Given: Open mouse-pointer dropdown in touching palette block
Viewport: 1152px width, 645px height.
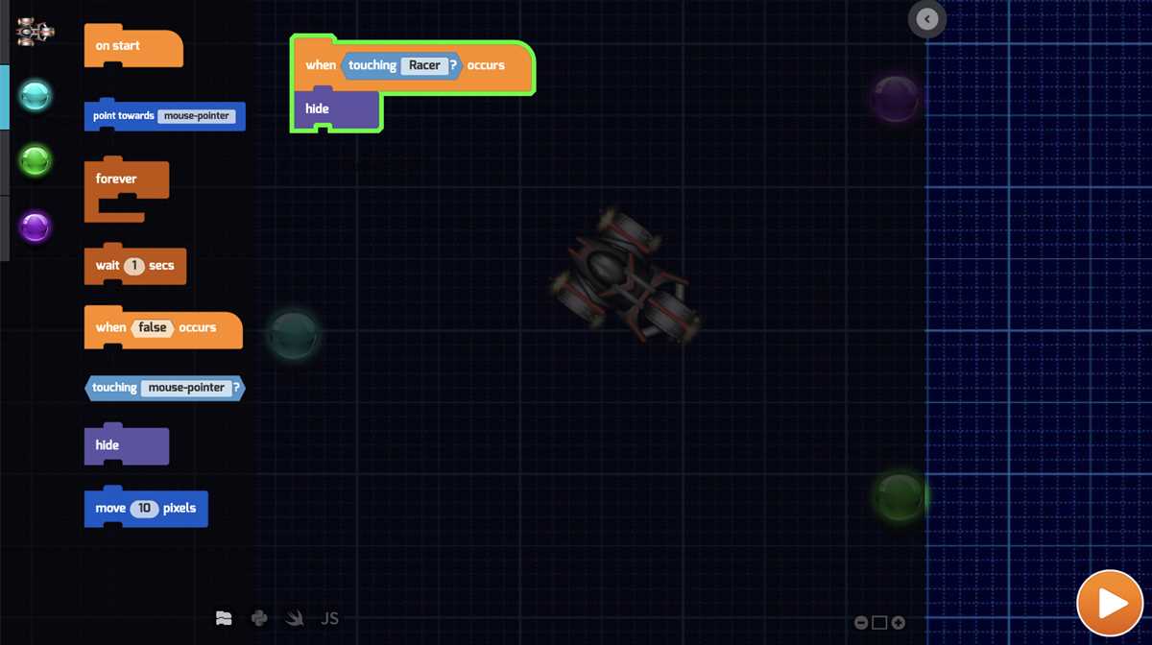Looking at the screenshot, I should coord(186,388).
